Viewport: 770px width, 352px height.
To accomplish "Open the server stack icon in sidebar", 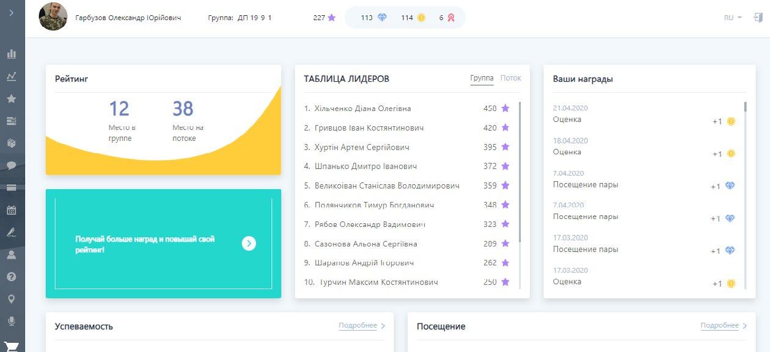I will click(x=12, y=121).
